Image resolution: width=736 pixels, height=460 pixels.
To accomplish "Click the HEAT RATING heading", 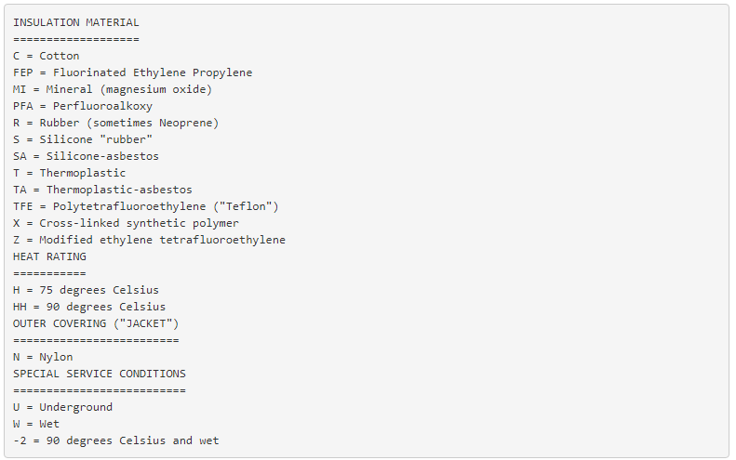I will click(49, 256).
